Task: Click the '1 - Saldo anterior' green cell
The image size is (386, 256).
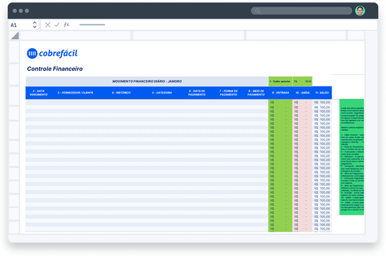Action: 280,81
